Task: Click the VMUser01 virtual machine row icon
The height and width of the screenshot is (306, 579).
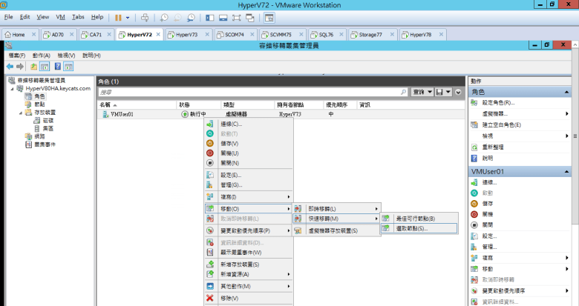Action: [104, 115]
